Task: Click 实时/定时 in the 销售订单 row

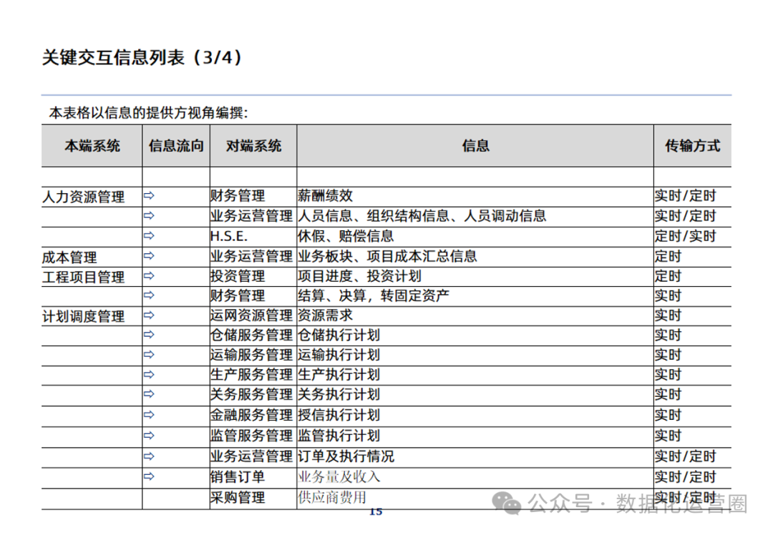Action: (685, 477)
